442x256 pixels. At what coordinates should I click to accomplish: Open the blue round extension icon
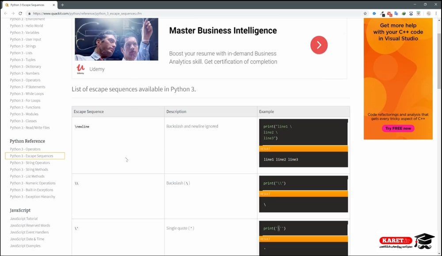pos(374,13)
